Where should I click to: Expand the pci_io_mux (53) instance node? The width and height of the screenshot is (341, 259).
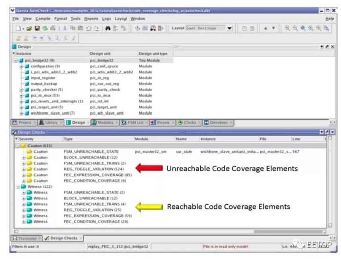(21, 96)
